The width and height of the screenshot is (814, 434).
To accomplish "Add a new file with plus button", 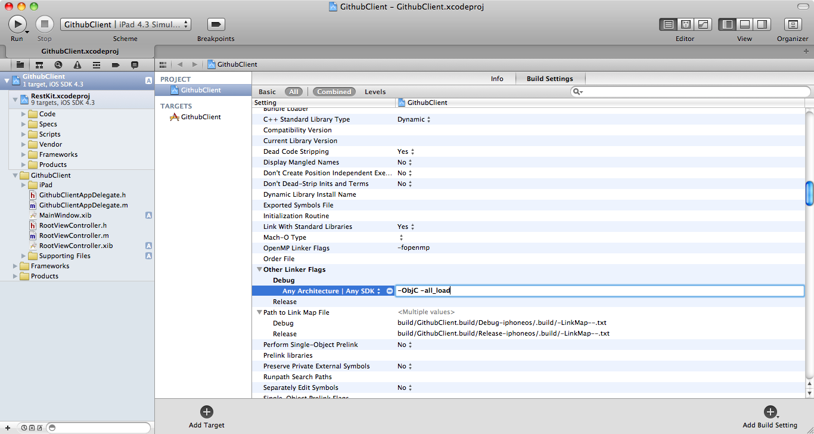I will click(7, 427).
